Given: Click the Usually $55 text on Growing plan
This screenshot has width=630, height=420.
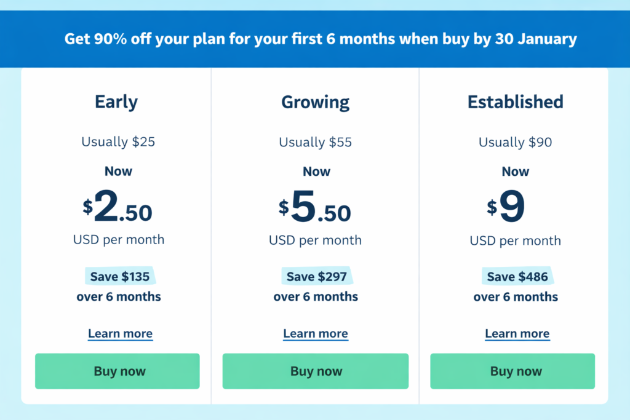Looking at the screenshot, I should pos(315,141).
